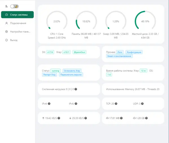Toggle the dark mode theme switch
169x143 pixels.
coord(14,6)
